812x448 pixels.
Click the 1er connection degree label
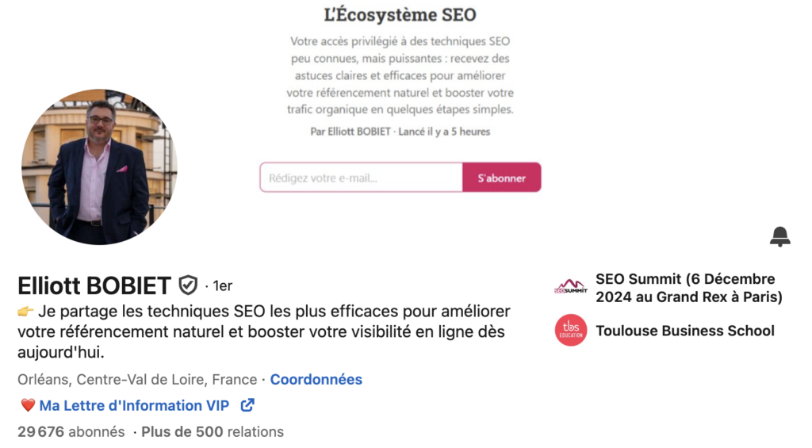pos(222,285)
